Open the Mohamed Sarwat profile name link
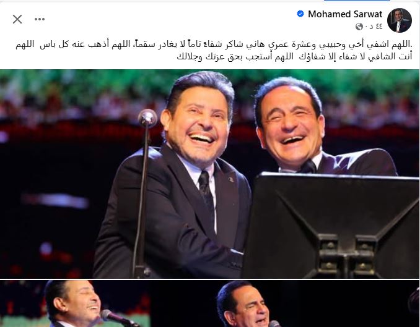Image resolution: width=420 pixels, height=327 pixels. pyautogui.click(x=345, y=14)
